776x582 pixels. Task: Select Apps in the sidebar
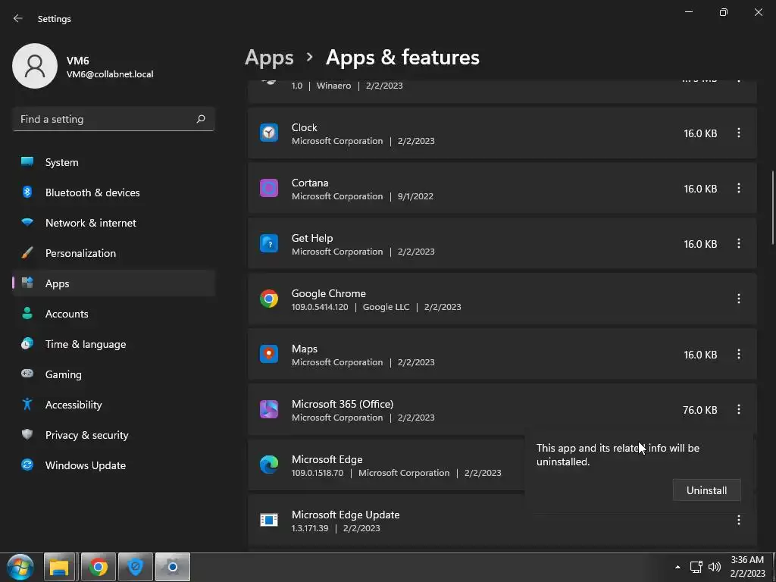click(x=114, y=283)
